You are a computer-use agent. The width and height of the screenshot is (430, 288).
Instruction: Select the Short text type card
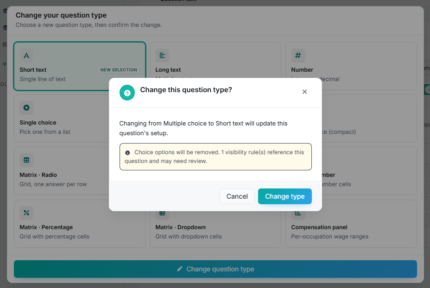click(80, 66)
